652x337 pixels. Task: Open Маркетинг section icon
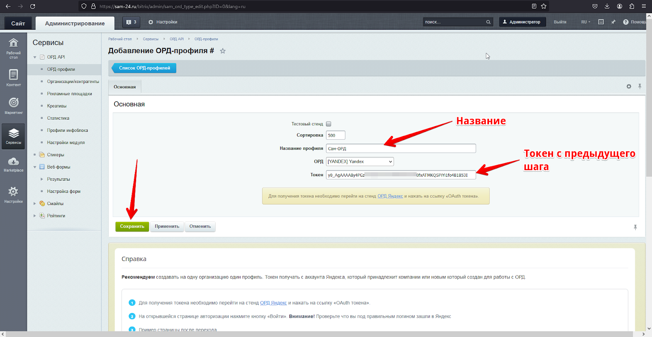(x=13, y=105)
